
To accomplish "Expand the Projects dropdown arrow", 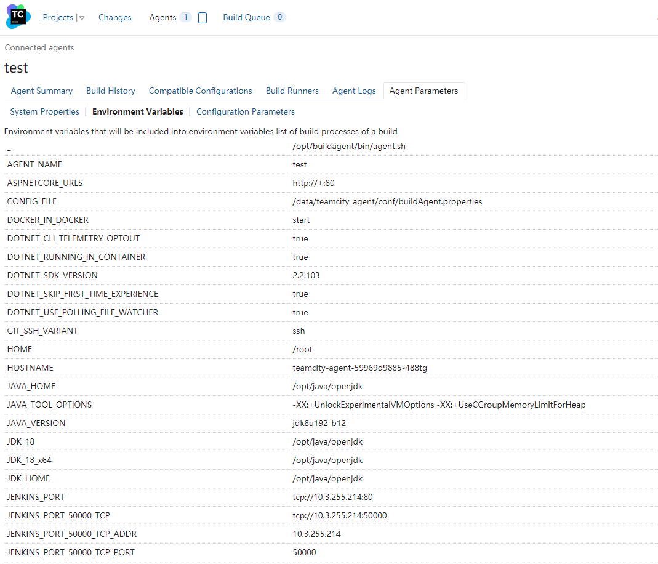I will (x=82, y=18).
